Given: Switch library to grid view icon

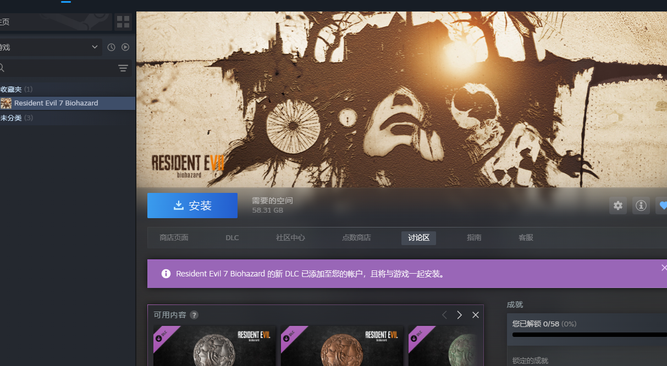Looking at the screenshot, I should click(x=123, y=22).
